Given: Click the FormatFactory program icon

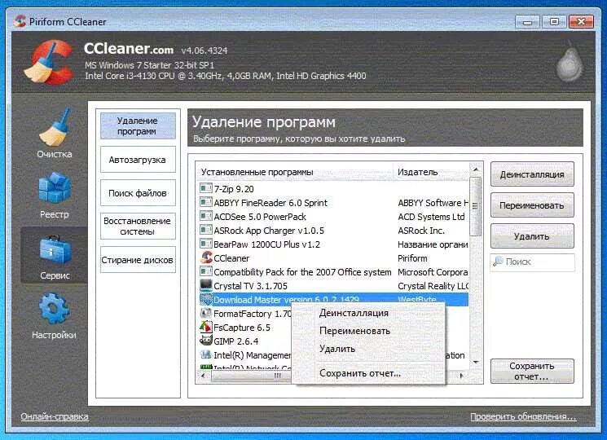Looking at the screenshot, I should [206, 314].
